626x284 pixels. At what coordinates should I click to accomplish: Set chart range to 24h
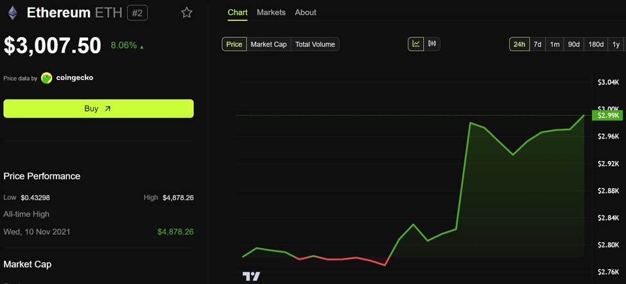[x=519, y=44]
